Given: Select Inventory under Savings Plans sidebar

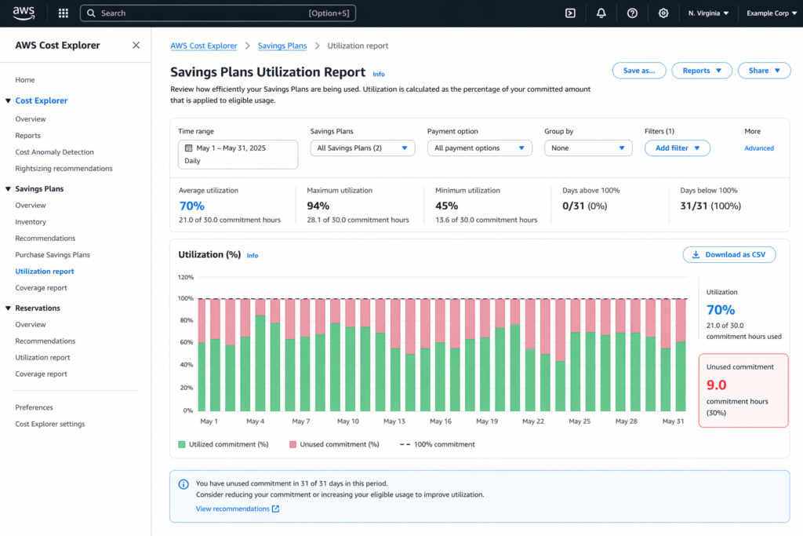Looking at the screenshot, I should [x=30, y=221].
